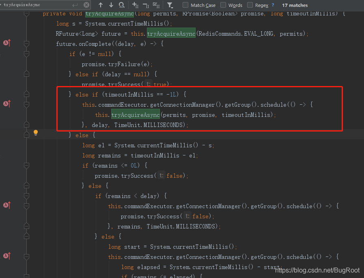The height and width of the screenshot is (278, 364).
Task: Click long remains = timeoutInMillis - el line
Action: click(140, 155)
